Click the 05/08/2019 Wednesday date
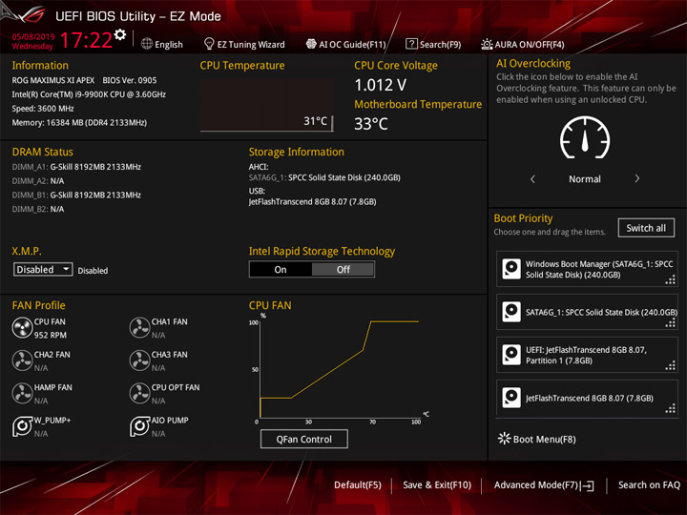 [32, 41]
